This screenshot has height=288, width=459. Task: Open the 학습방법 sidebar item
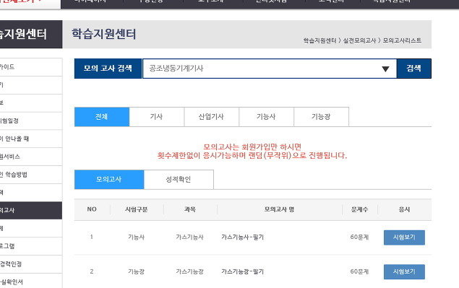click(x=31, y=175)
